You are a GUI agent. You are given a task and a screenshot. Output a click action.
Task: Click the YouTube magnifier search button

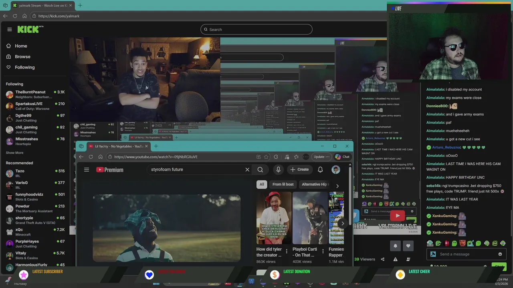click(260, 170)
